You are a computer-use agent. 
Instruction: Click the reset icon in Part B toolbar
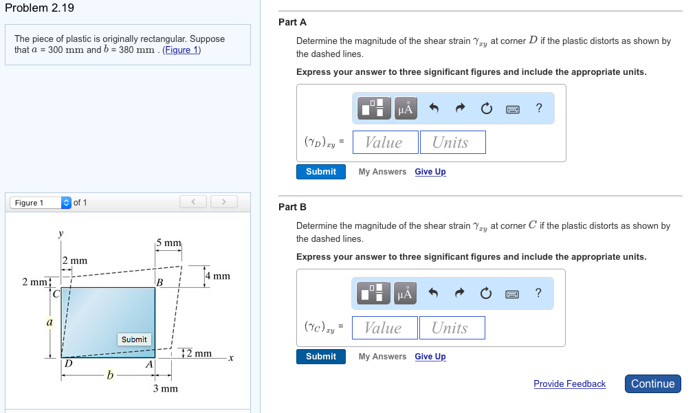[486, 293]
